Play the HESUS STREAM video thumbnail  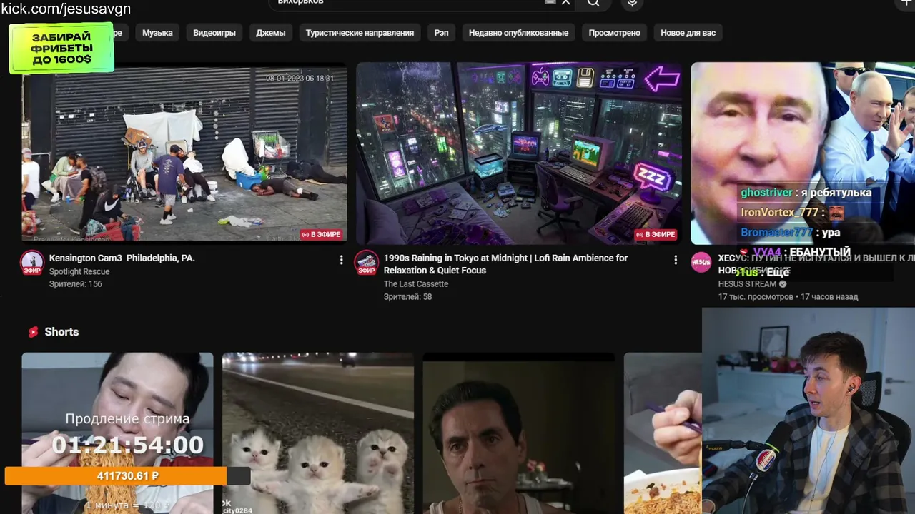(x=803, y=153)
